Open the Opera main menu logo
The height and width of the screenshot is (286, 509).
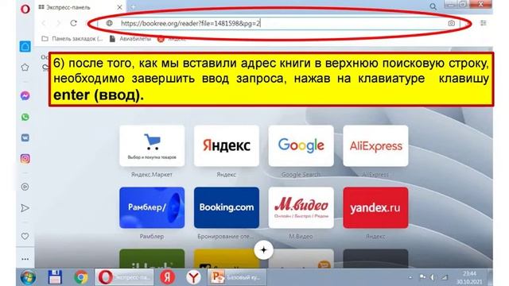click(x=25, y=9)
